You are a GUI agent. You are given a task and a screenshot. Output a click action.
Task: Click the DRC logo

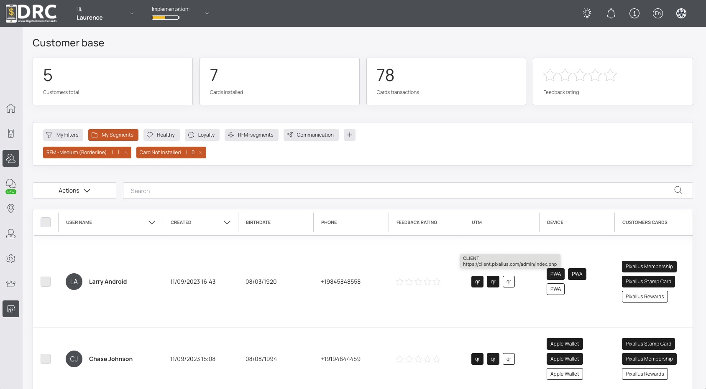31,13
